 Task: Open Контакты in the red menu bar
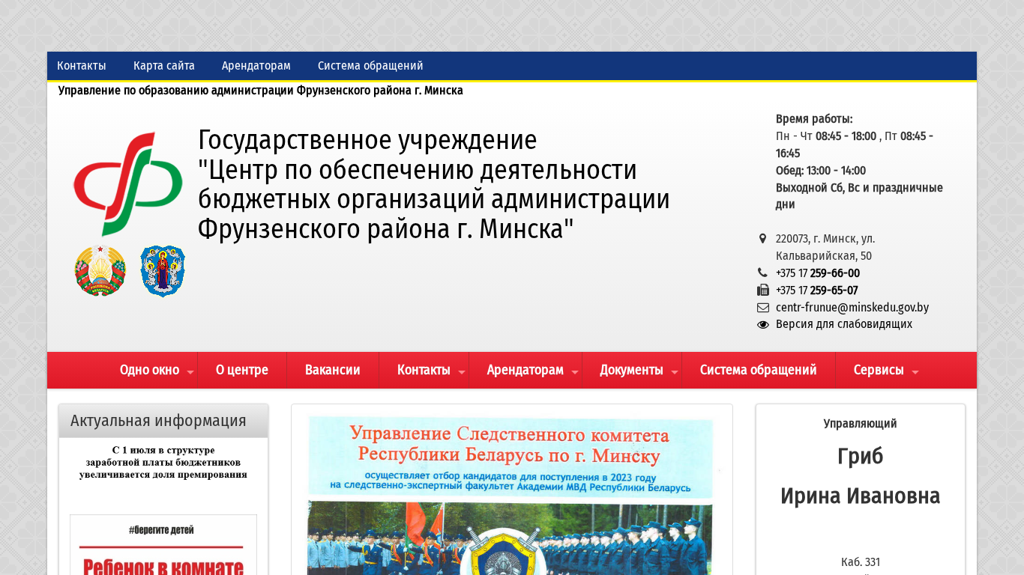click(x=424, y=370)
